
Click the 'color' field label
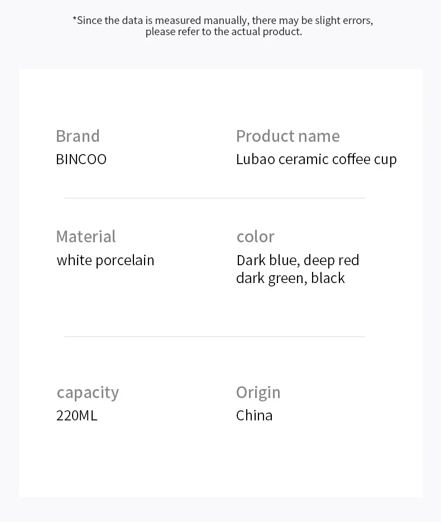255,237
